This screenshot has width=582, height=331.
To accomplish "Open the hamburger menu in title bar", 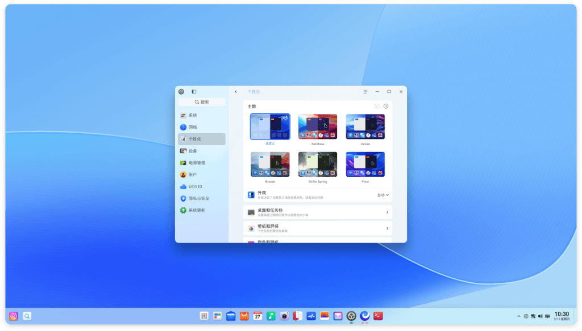I will [365, 91].
